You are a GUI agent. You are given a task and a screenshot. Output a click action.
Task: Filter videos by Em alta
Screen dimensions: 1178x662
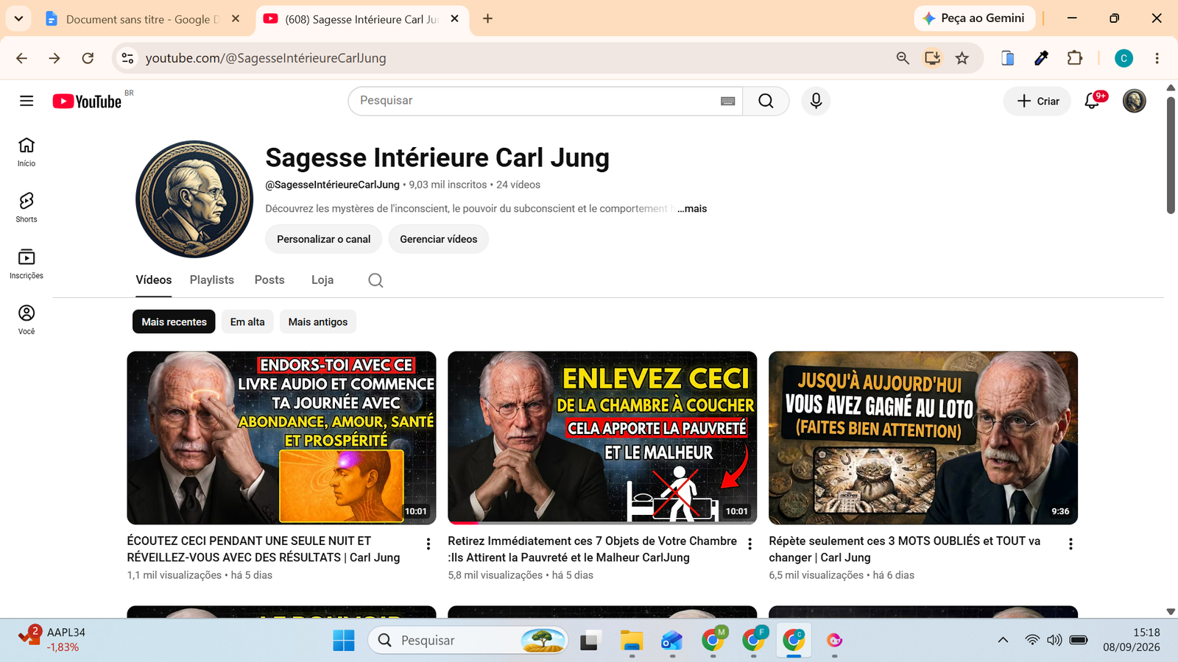(x=247, y=321)
